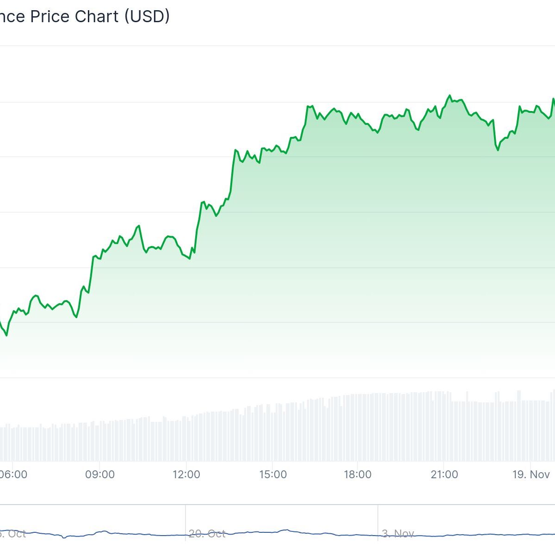Pick the "15:00" time axis label
The width and height of the screenshot is (555, 555).
point(273,475)
